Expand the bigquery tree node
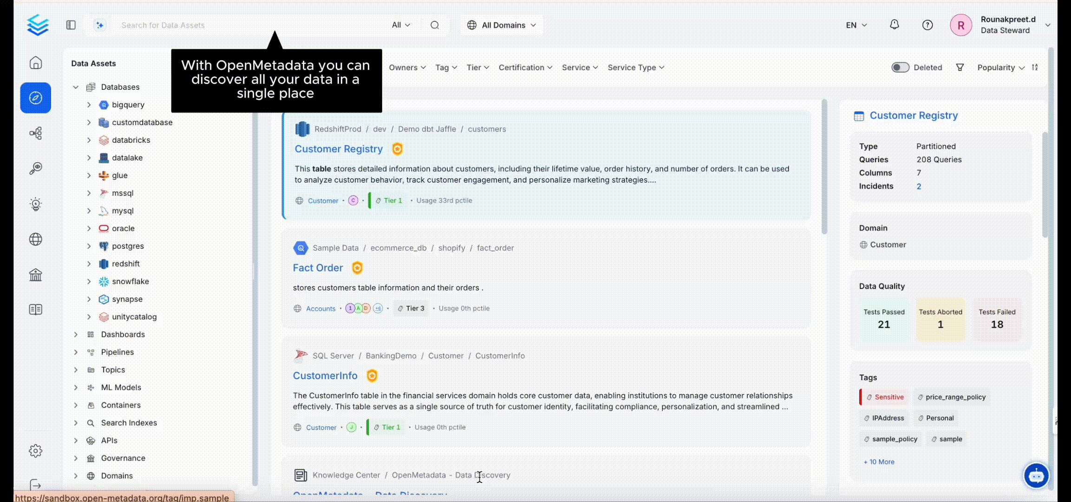1071x502 pixels. point(89,105)
